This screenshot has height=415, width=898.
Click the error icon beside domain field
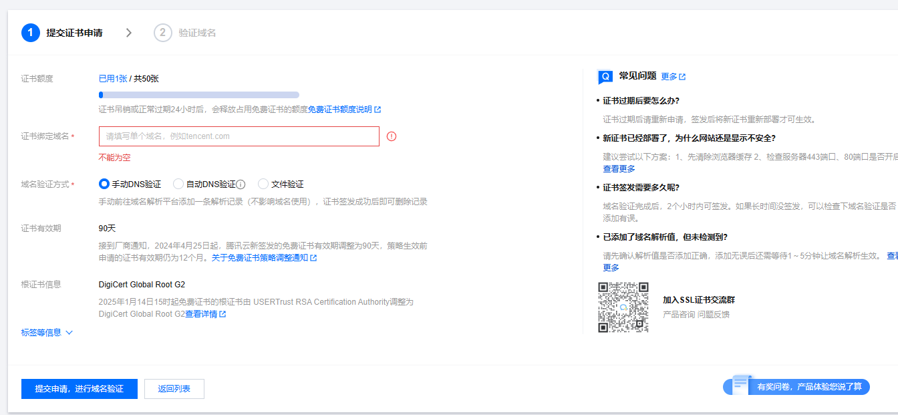(x=392, y=136)
